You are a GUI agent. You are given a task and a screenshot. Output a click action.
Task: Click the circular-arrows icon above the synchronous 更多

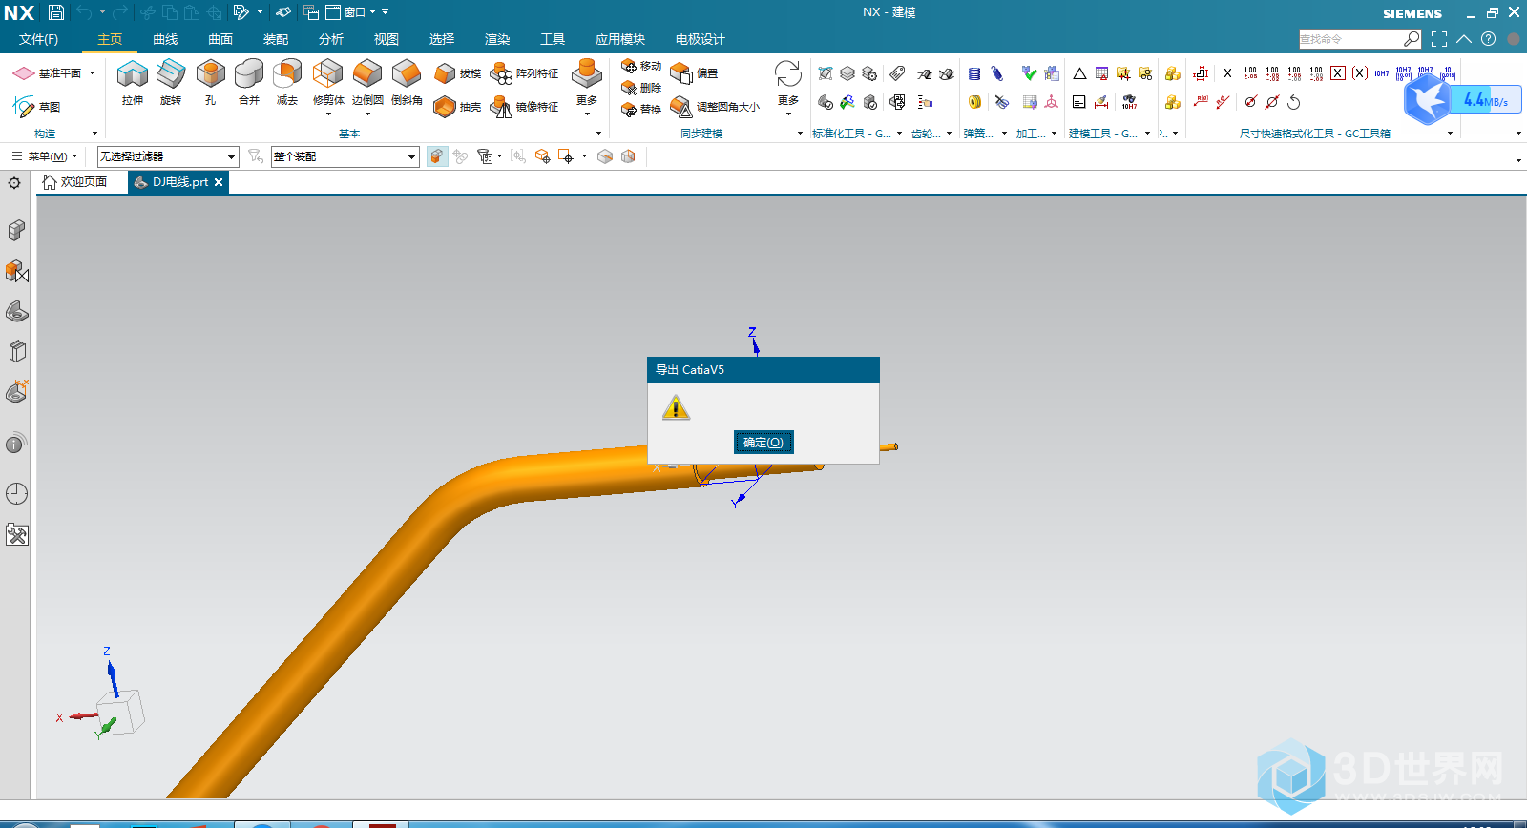click(x=787, y=73)
